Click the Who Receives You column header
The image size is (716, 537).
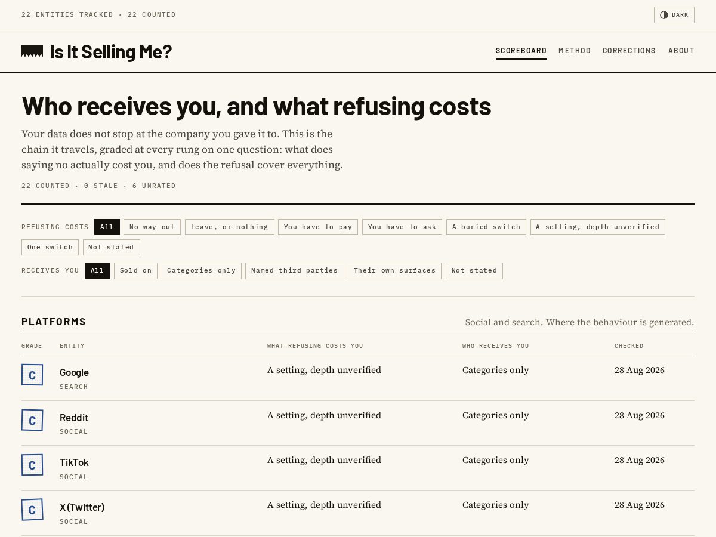coord(496,346)
